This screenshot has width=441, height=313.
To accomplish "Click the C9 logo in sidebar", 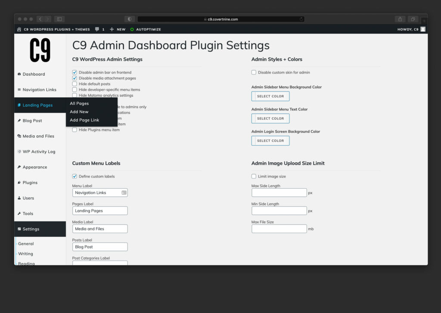I will pos(40,50).
